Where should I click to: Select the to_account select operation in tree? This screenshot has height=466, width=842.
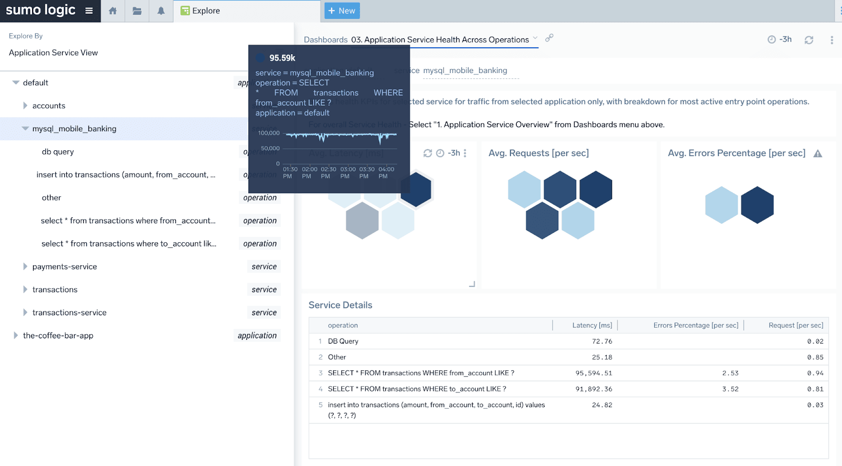129,244
